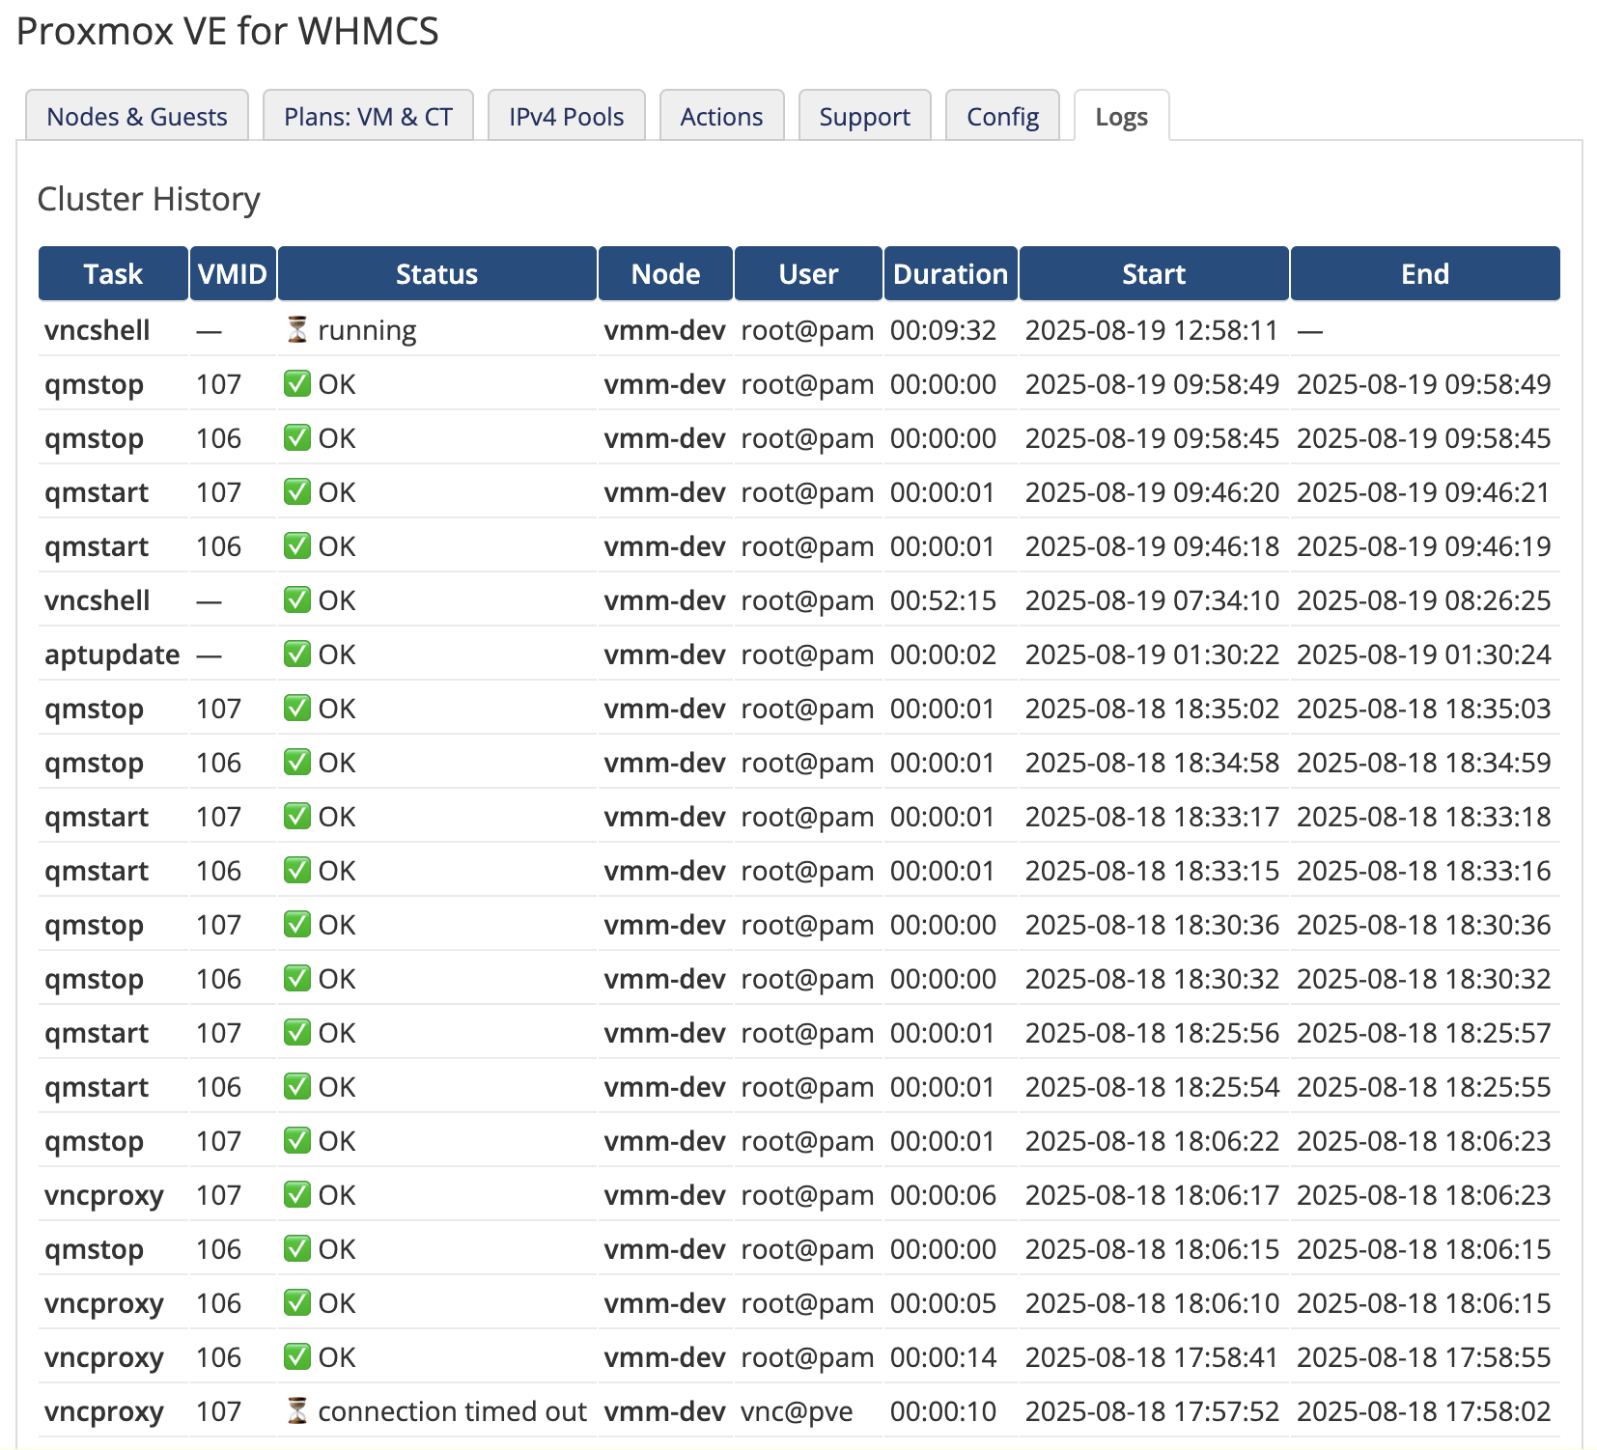Click green check for qmstop started 18:34:58

(297, 763)
